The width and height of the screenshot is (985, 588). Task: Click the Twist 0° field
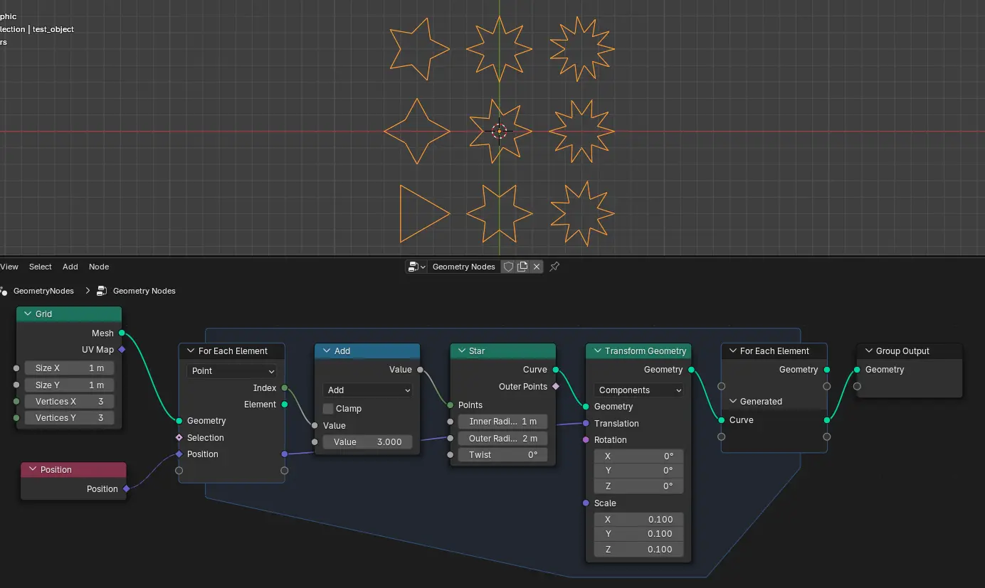tap(503, 455)
